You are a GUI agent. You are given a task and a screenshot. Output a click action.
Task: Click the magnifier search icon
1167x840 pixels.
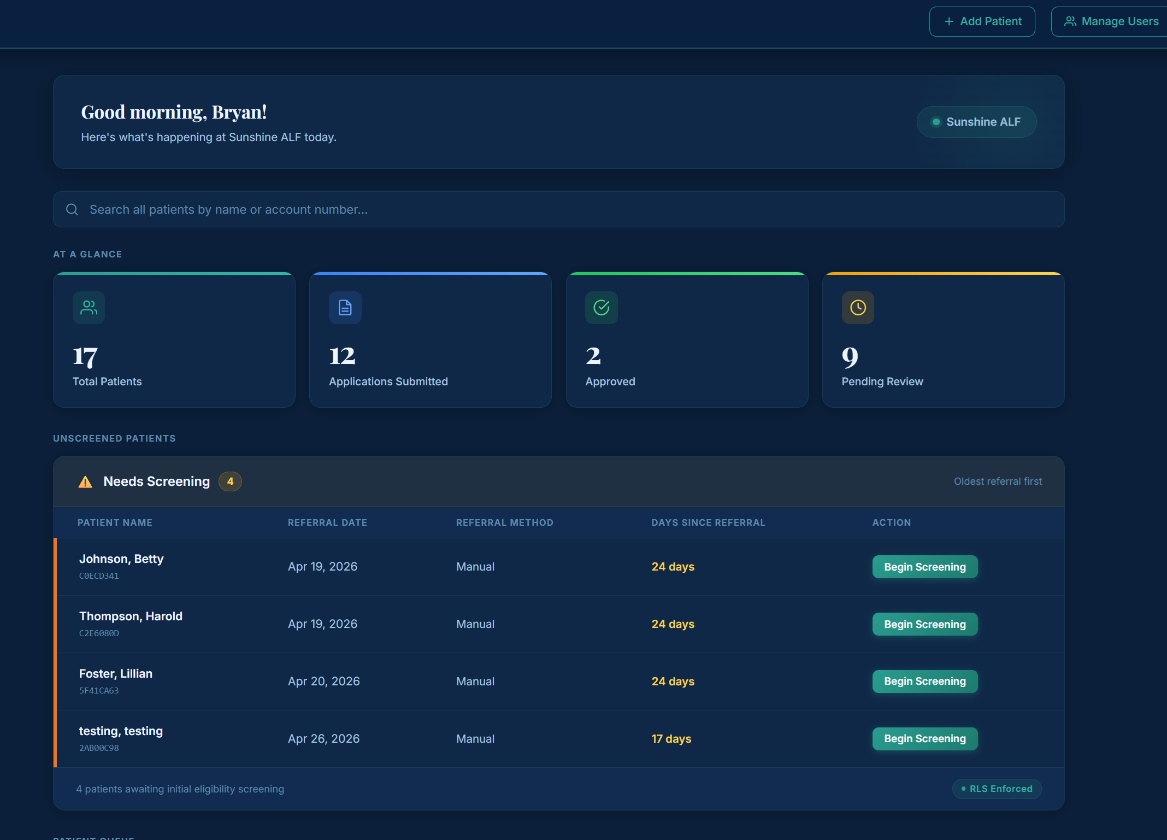(72, 209)
